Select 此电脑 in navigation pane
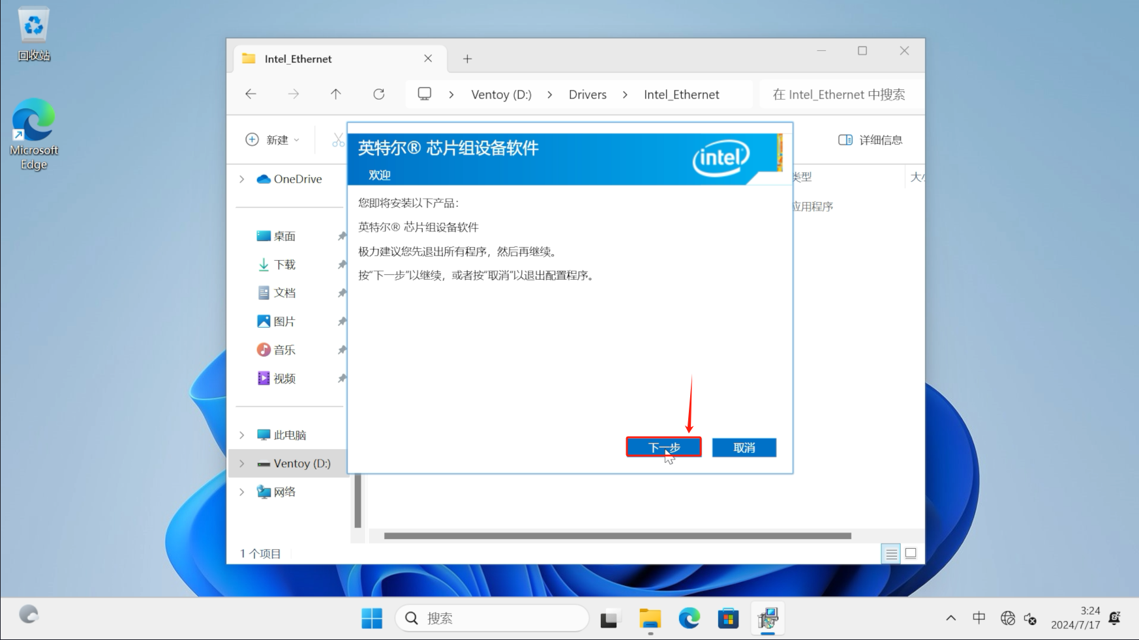 (282, 435)
